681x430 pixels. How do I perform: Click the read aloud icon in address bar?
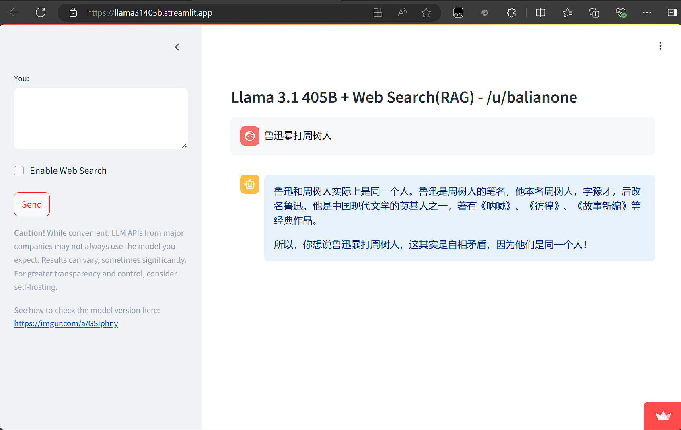402,13
